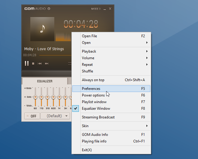Choose Open File in context menu
The image size is (198, 159).
click(x=111, y=36)
